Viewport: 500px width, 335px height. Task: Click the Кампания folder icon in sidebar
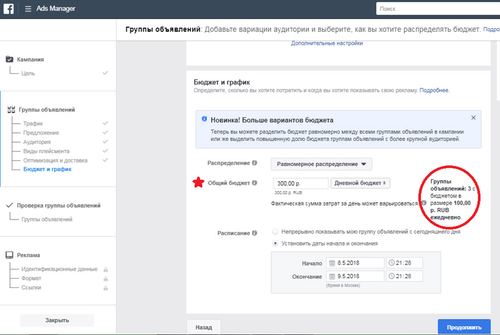click(x=9, y=59)
